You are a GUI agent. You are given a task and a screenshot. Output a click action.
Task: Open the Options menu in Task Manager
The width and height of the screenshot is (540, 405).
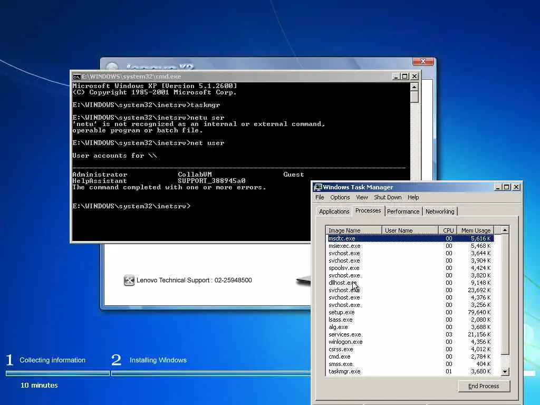point(340,197)
